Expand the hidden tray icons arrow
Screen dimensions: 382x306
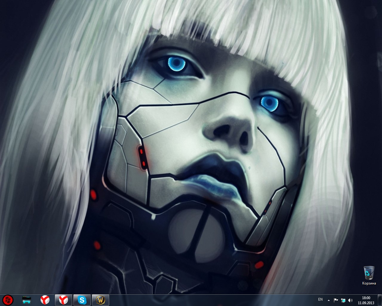click(x=329, y=300)
